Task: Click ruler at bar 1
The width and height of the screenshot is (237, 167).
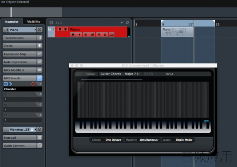Action: click(136, 24)
